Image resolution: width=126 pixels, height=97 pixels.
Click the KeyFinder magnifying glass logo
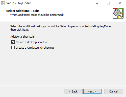click(x=118, y=14)
